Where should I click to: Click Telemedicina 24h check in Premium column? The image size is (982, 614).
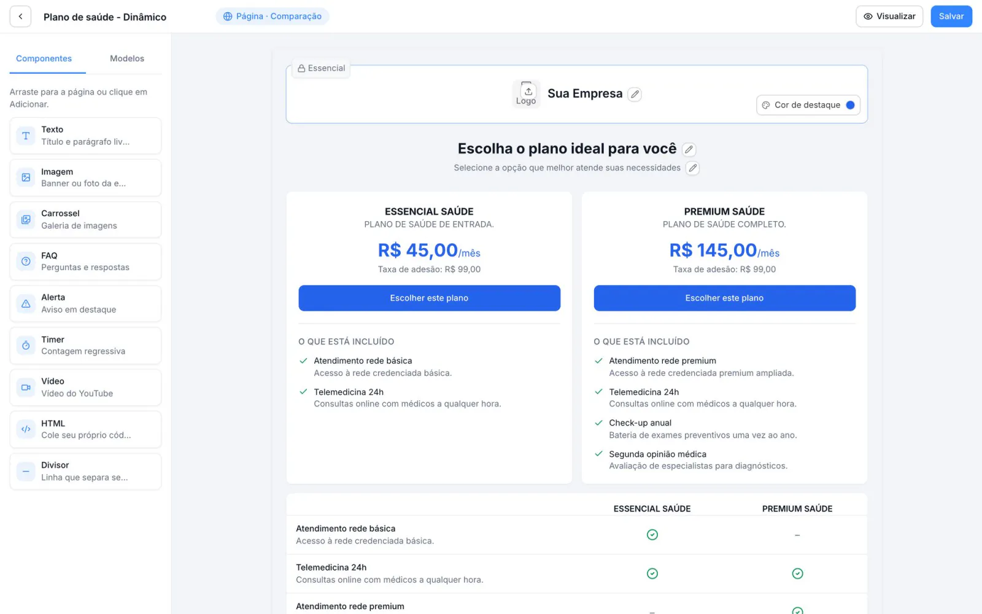click(797, 573)
